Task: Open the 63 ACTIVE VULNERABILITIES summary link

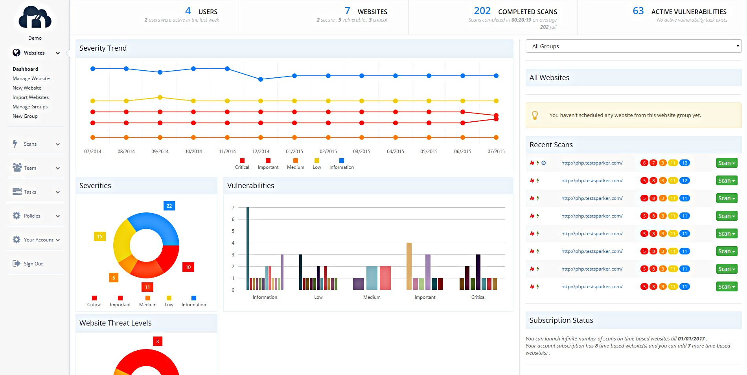Action: tap(679, 11)
